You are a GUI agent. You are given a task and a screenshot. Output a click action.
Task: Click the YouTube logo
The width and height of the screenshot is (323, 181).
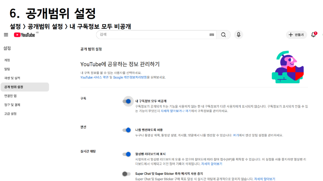pos(25,35)
